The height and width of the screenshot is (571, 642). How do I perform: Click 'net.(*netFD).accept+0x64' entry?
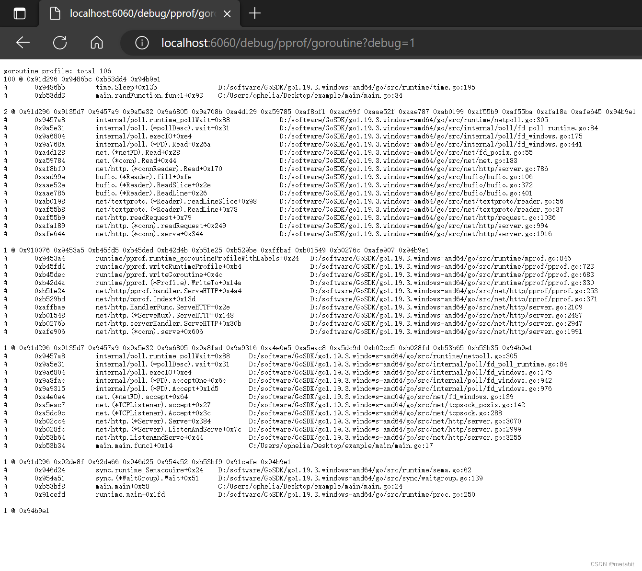pos(141,397)
